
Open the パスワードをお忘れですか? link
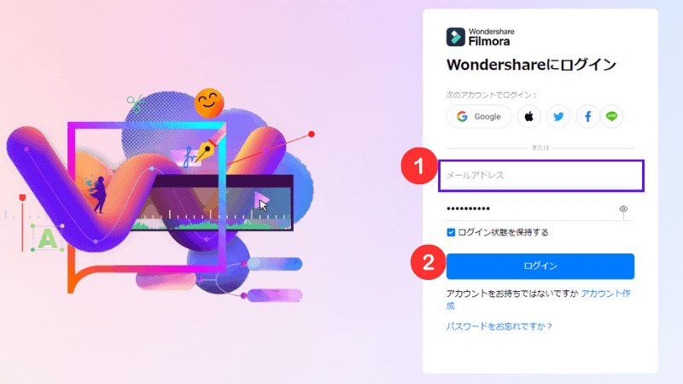[x=499, y=327]
